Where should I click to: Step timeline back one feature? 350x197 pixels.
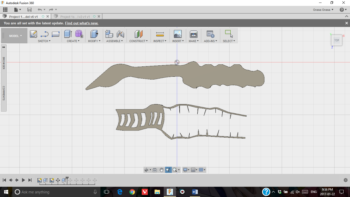coord(11,180)
